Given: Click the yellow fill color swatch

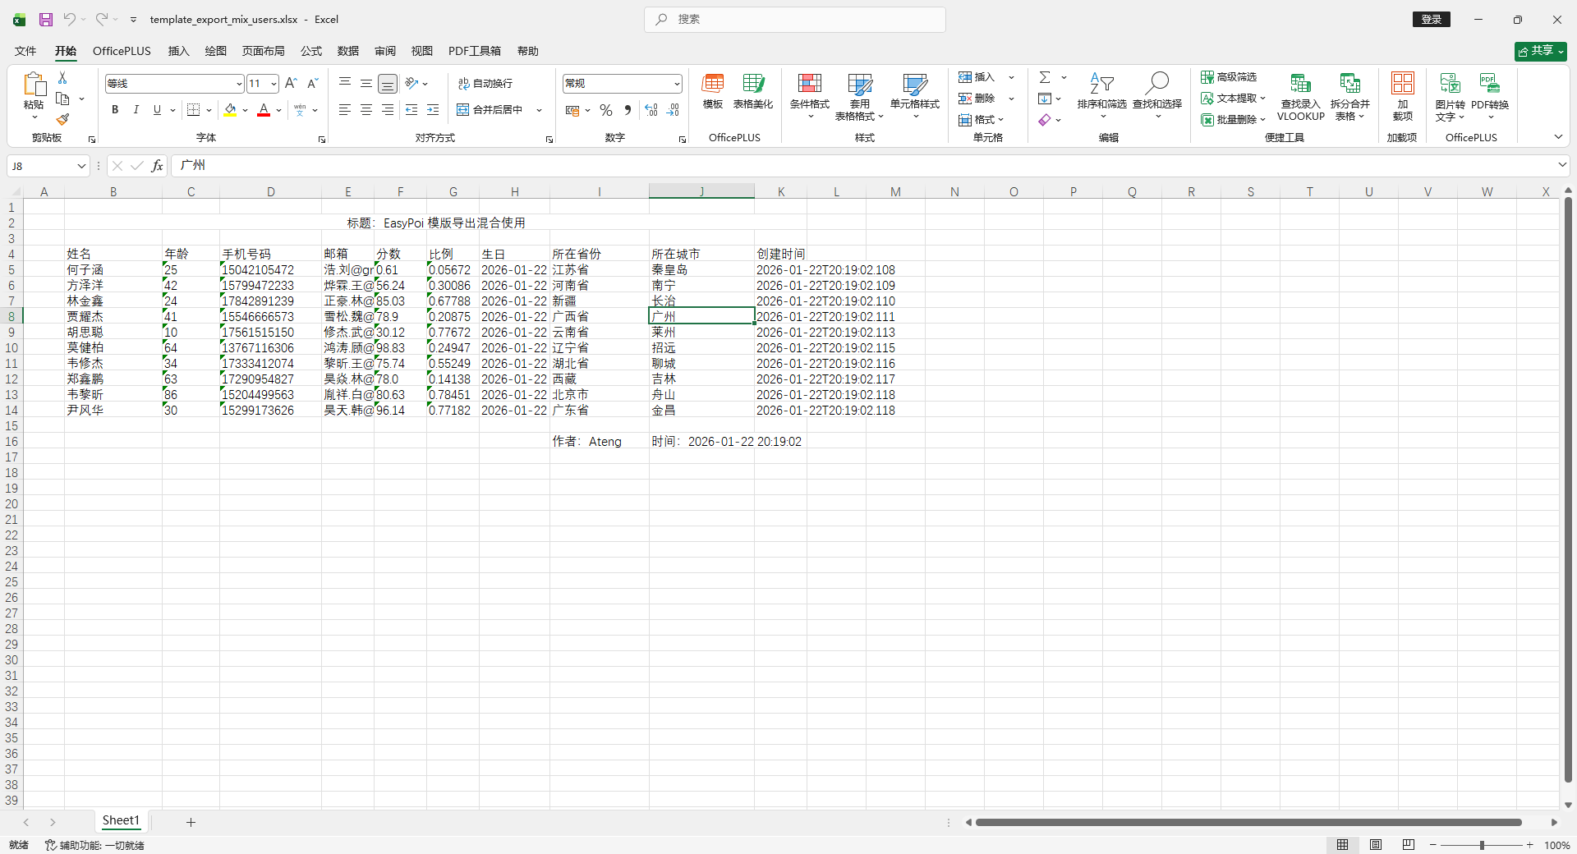Looking at the screenshot, I should click(x=230, y=110).
